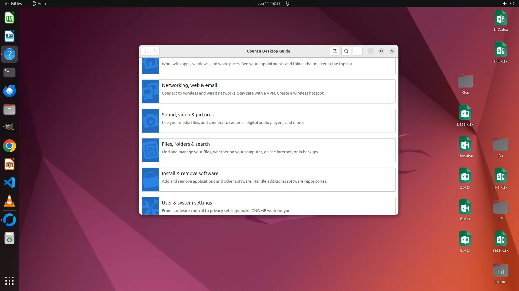519x291 pixels.
Task: Open the clock and calendar menu
Action: point(269,4)
